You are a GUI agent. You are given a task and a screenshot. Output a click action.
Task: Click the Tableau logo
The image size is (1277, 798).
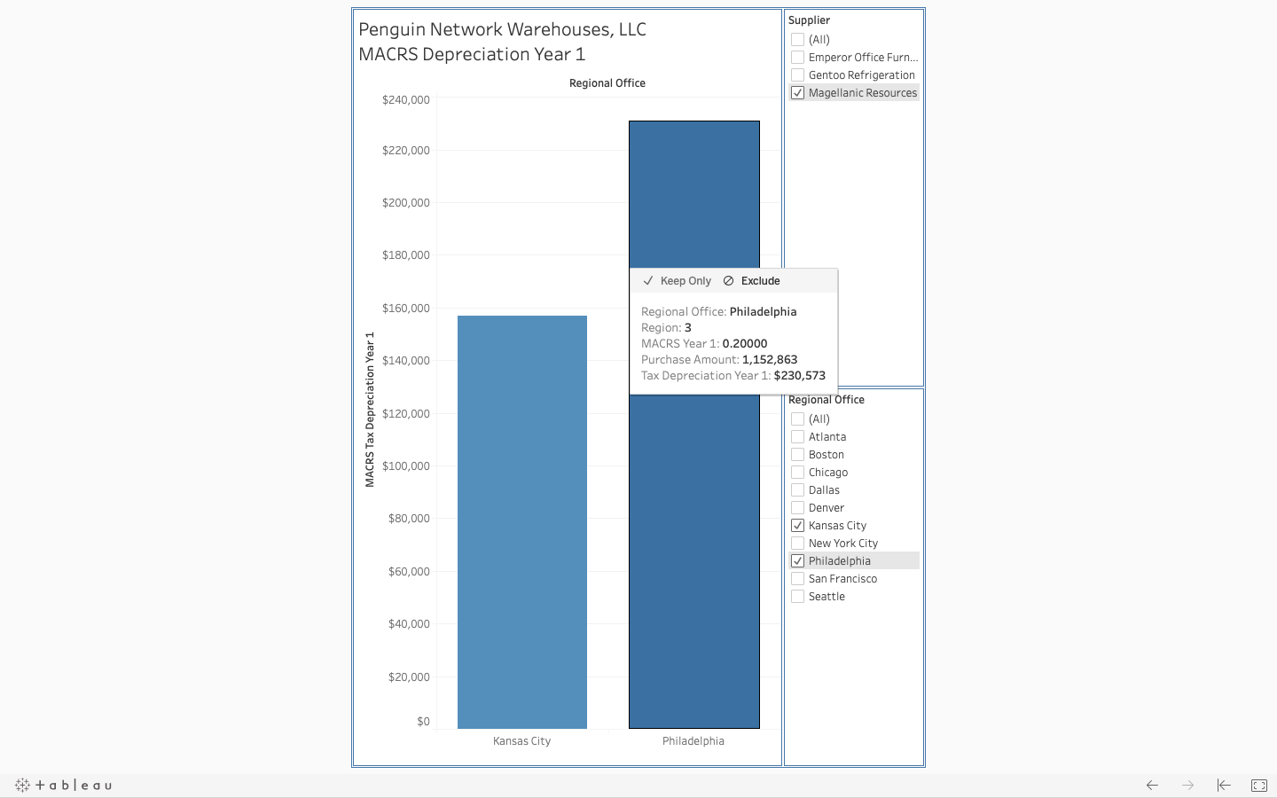[62, 785]
